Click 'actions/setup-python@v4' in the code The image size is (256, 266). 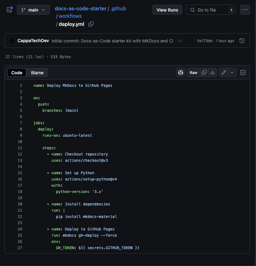tap(91, 179)
